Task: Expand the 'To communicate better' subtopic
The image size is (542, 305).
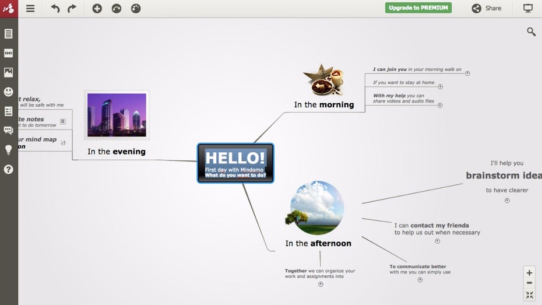Action: point(420,280)
